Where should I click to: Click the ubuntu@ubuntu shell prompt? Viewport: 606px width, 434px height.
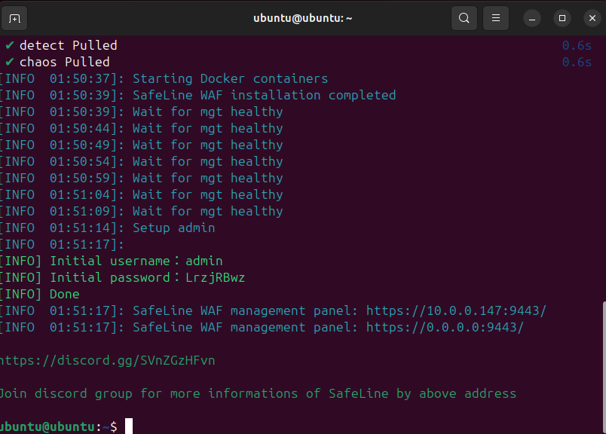[x=58, y=426]
